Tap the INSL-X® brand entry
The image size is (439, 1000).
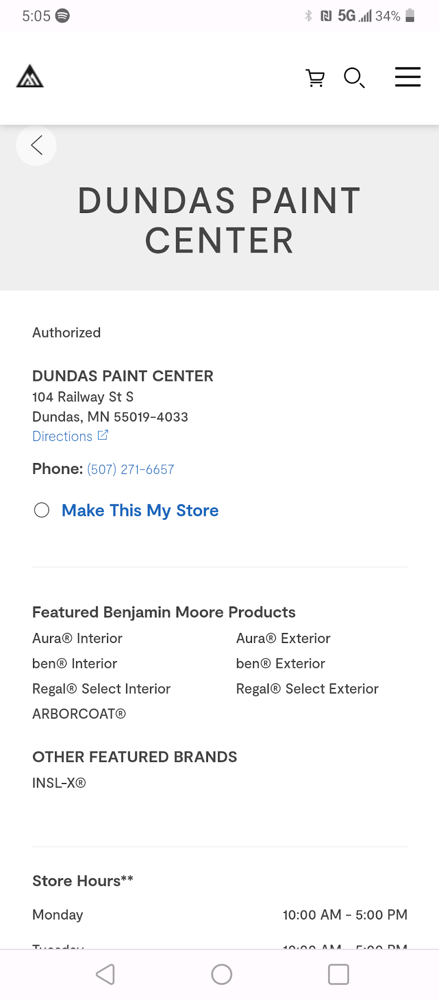click(59, 783)
